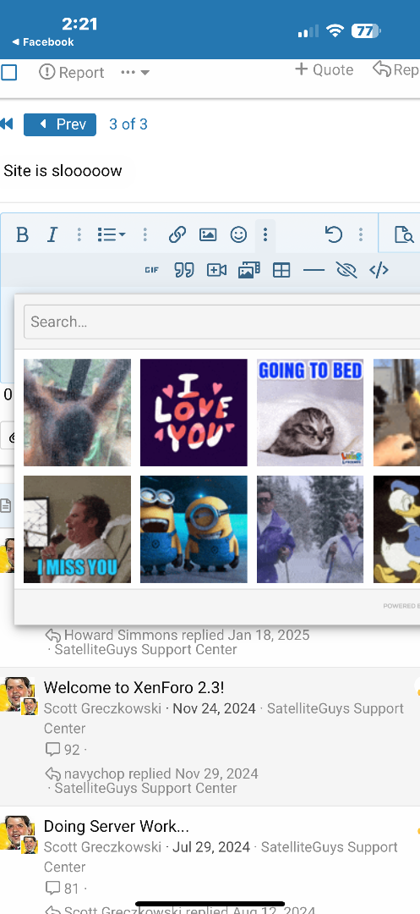Insert a quote block
Image resolution: width=420 pixels, height=914 pixels.
pyautogui.click(x=184, y=270)
